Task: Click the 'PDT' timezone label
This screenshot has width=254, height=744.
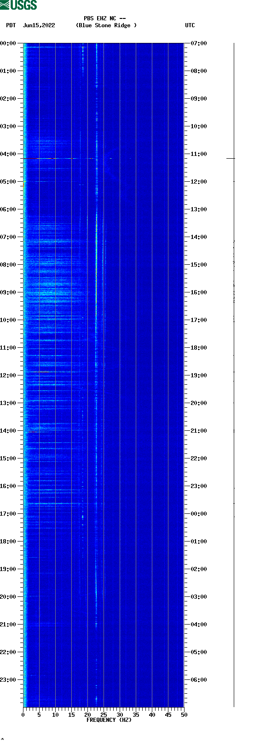Action: pos(11,25)
